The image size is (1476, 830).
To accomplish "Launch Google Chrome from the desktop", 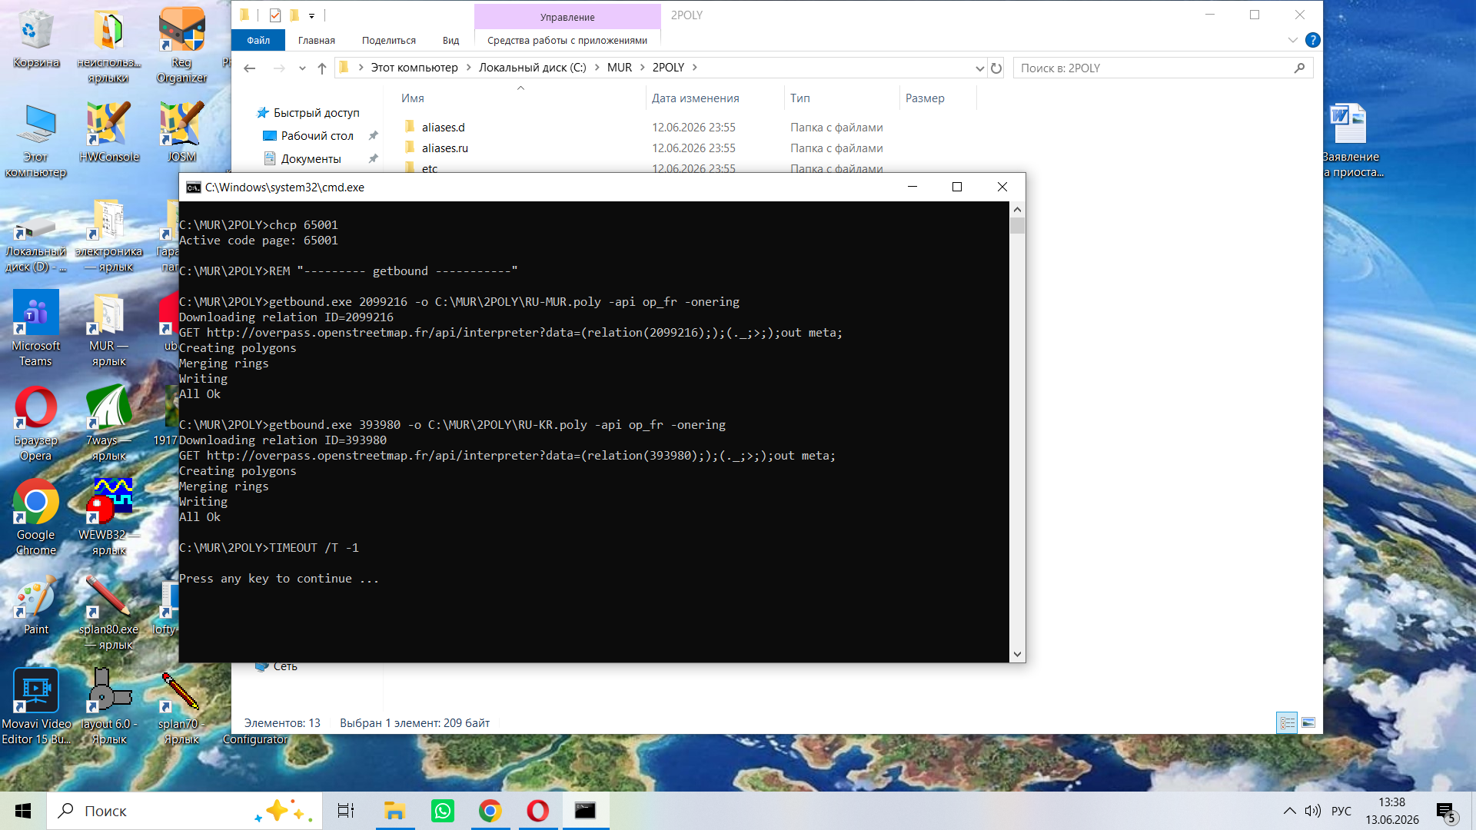I will (x=35, y=518).
